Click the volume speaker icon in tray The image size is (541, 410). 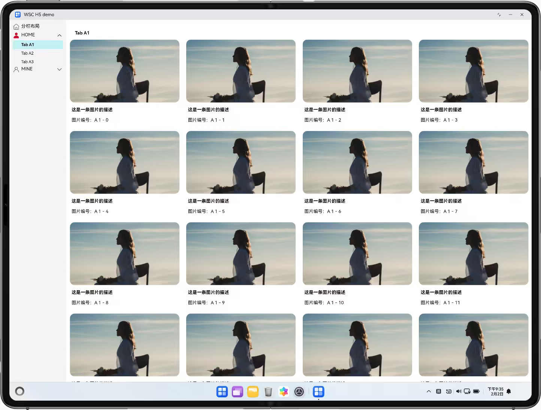pos(459,391)
